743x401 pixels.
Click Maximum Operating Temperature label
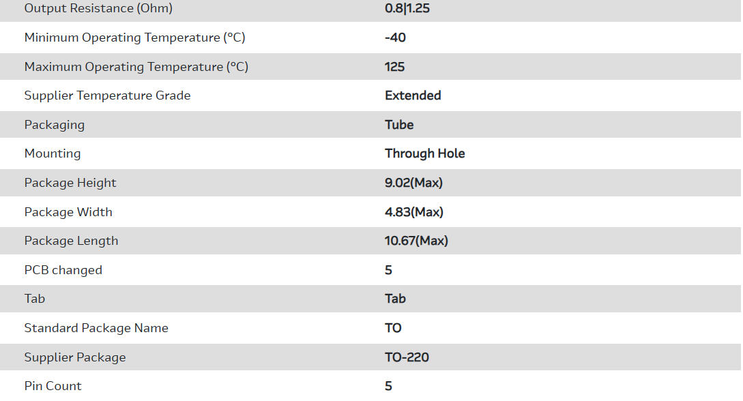[136, 67]
